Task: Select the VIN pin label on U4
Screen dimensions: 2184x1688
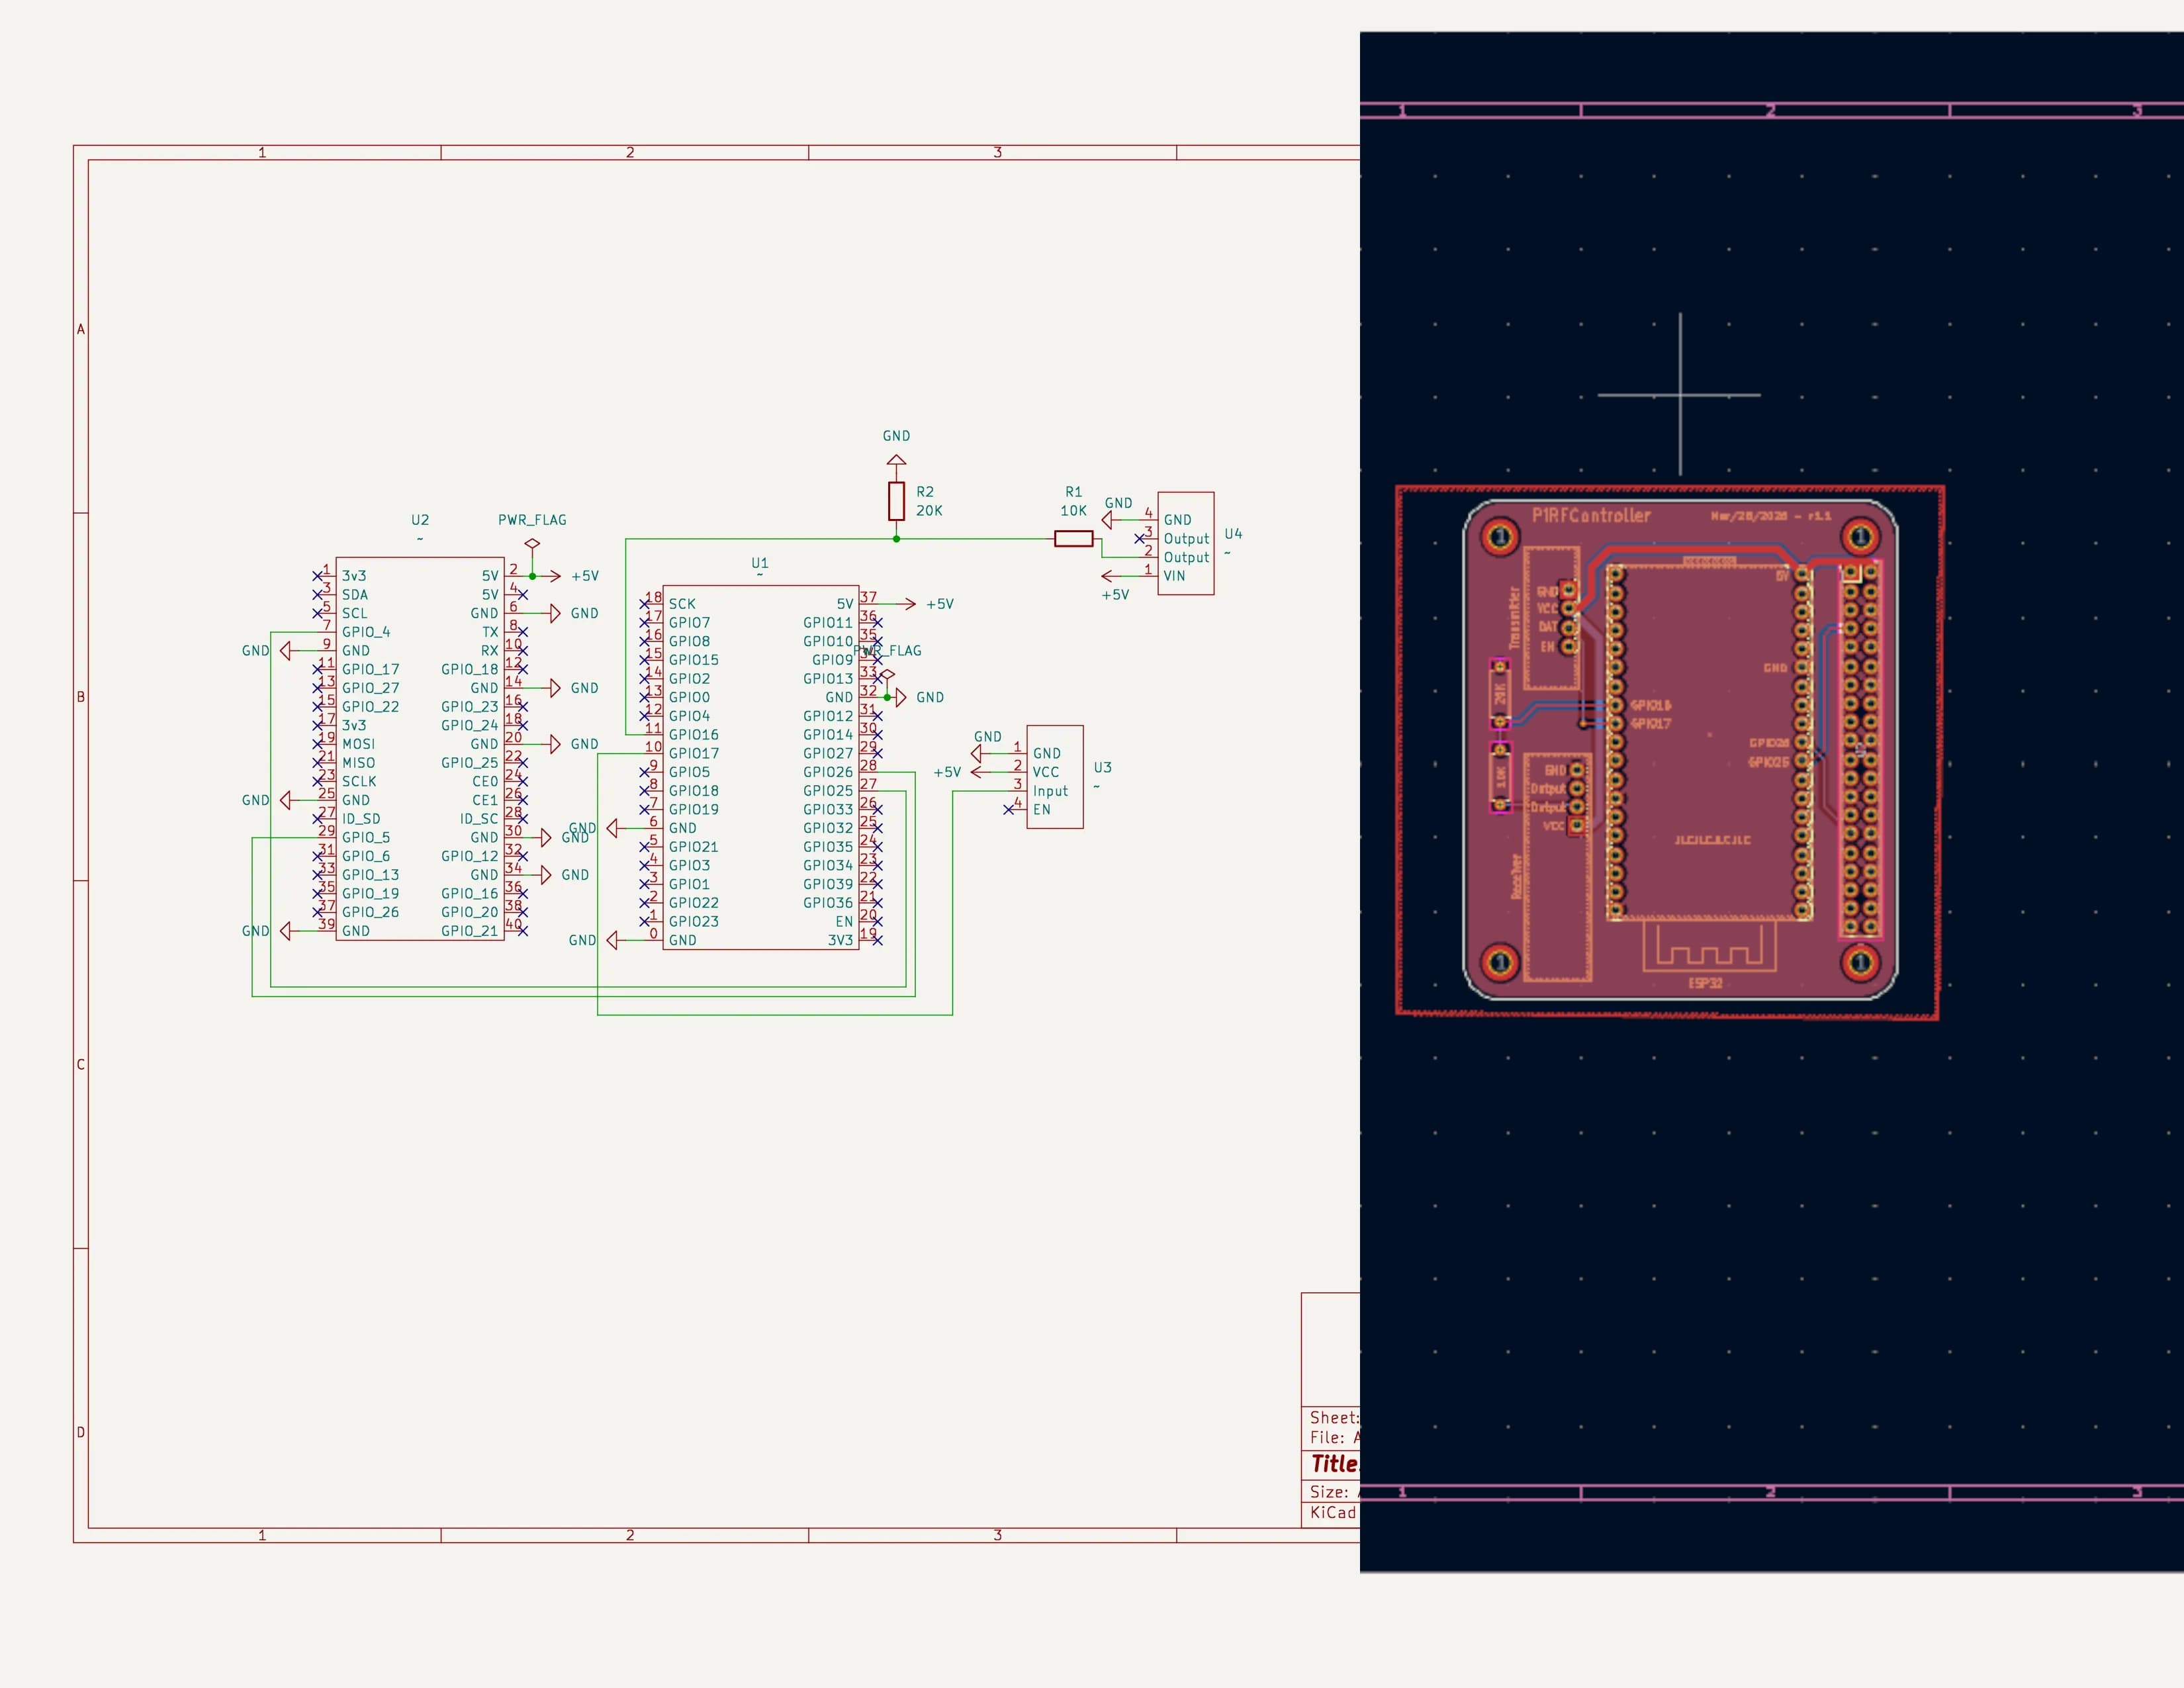Action: pyautogui.click(x=1174, y=576)
